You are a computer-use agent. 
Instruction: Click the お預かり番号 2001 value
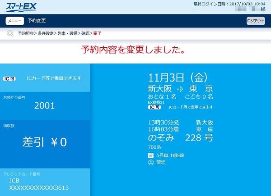45,106
